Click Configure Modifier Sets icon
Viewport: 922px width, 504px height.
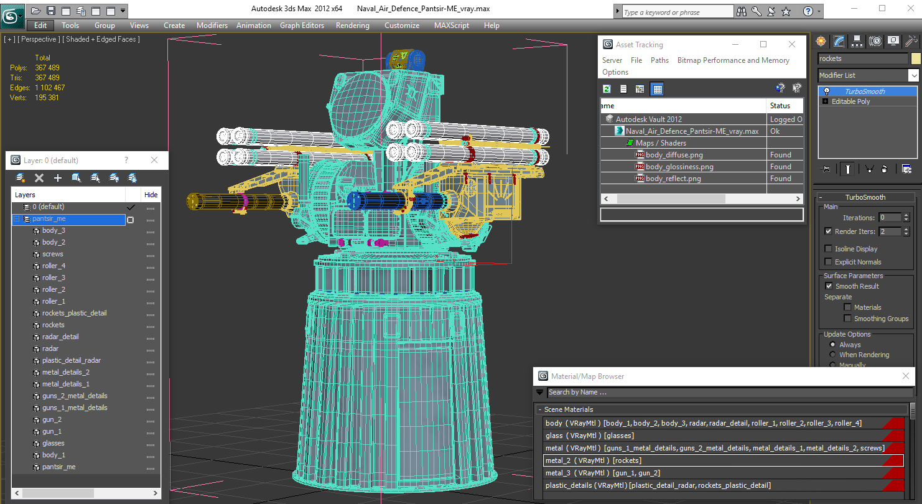pos(906,169)
